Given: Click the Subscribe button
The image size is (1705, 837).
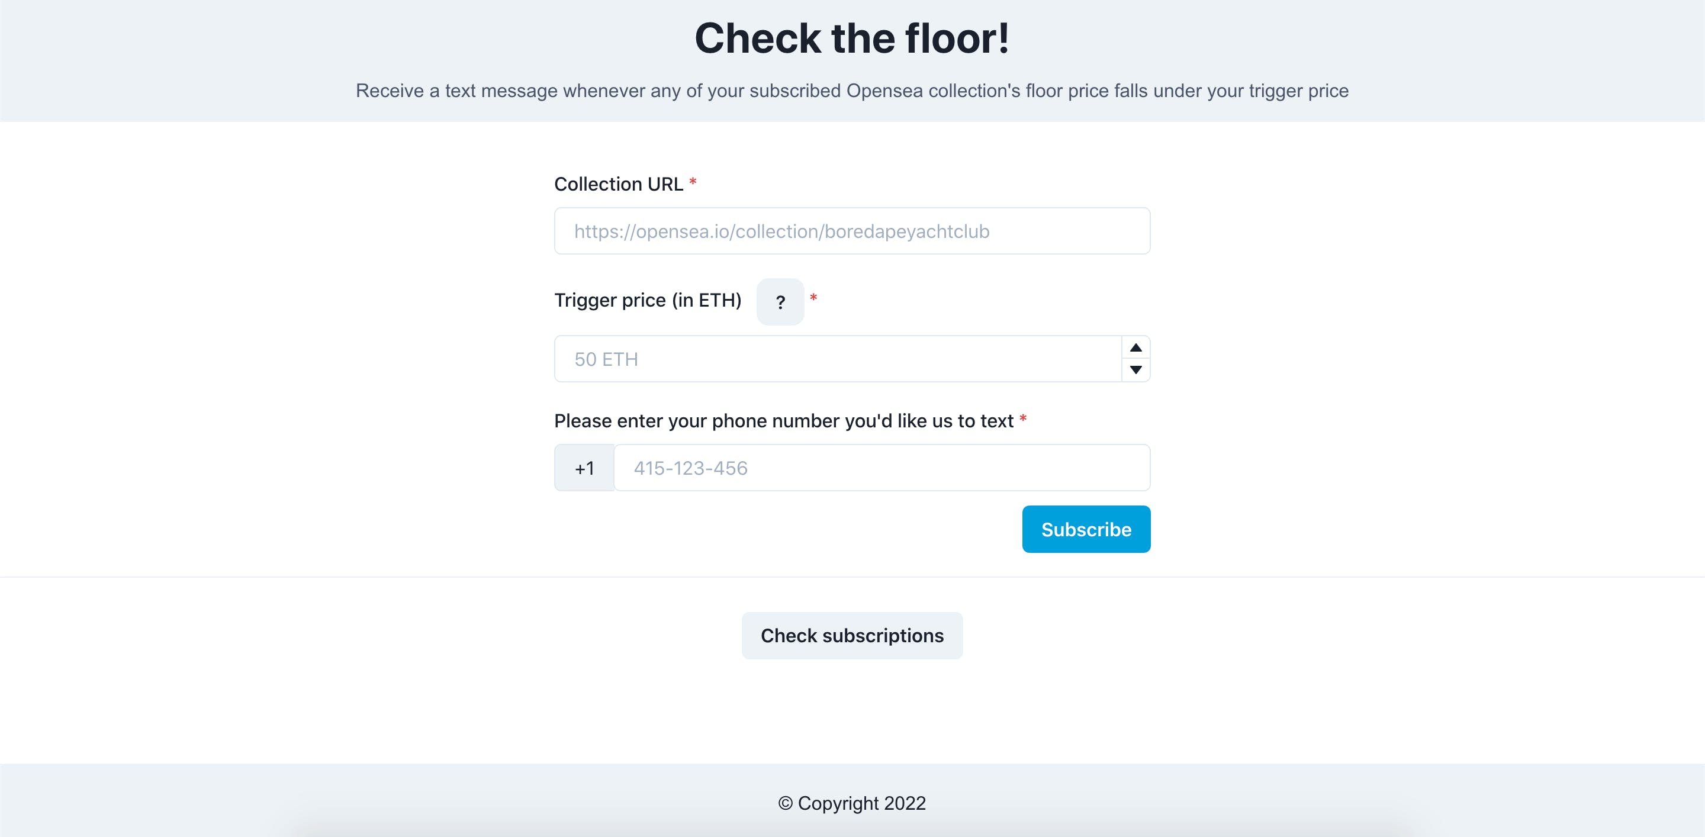Looking at the screenshot, I should (x=1086, y=529).
